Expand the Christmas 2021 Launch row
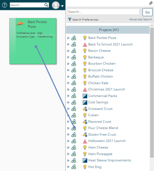 tap(69, 90)
